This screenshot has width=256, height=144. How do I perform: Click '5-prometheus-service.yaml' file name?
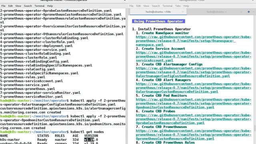(x=24, y=85)
